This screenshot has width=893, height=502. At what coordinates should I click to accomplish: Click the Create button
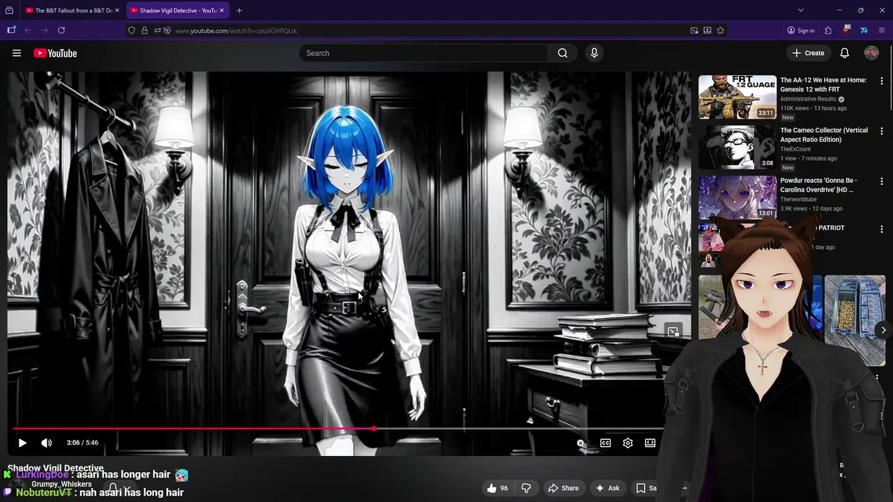808,53
